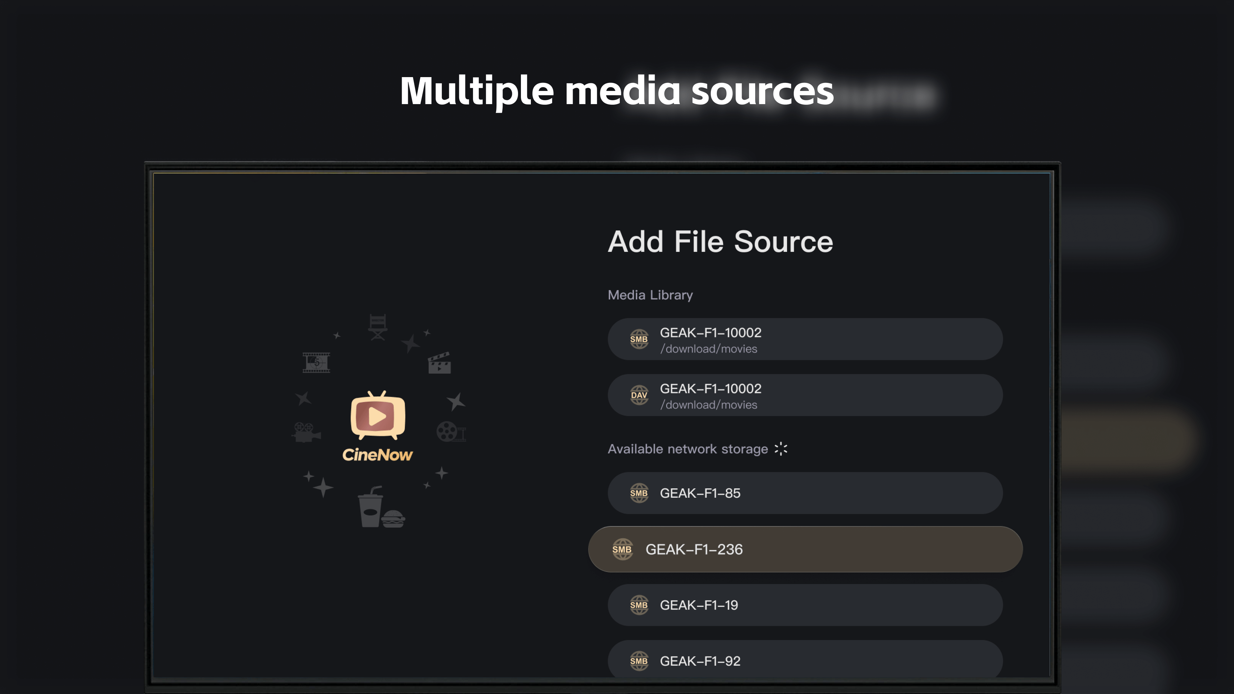The width and height of the screenshot is (1234, 694).
Task: Click SMB globe icon beside GEAK-F1-85
Action: (639, 493)
